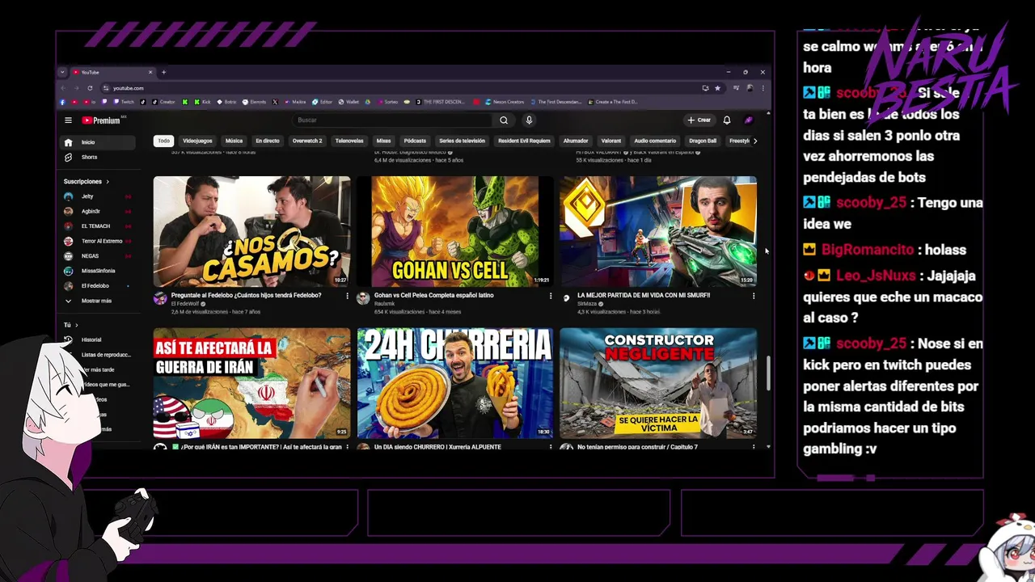Expand Suscripciones section chevron

pos(108,182)
